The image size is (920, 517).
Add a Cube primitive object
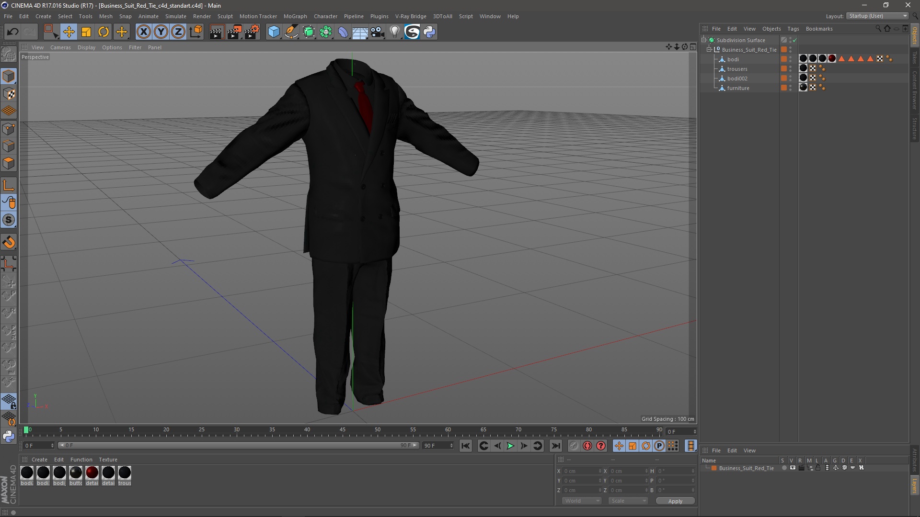pyautogui.click(x=274, y=32)
